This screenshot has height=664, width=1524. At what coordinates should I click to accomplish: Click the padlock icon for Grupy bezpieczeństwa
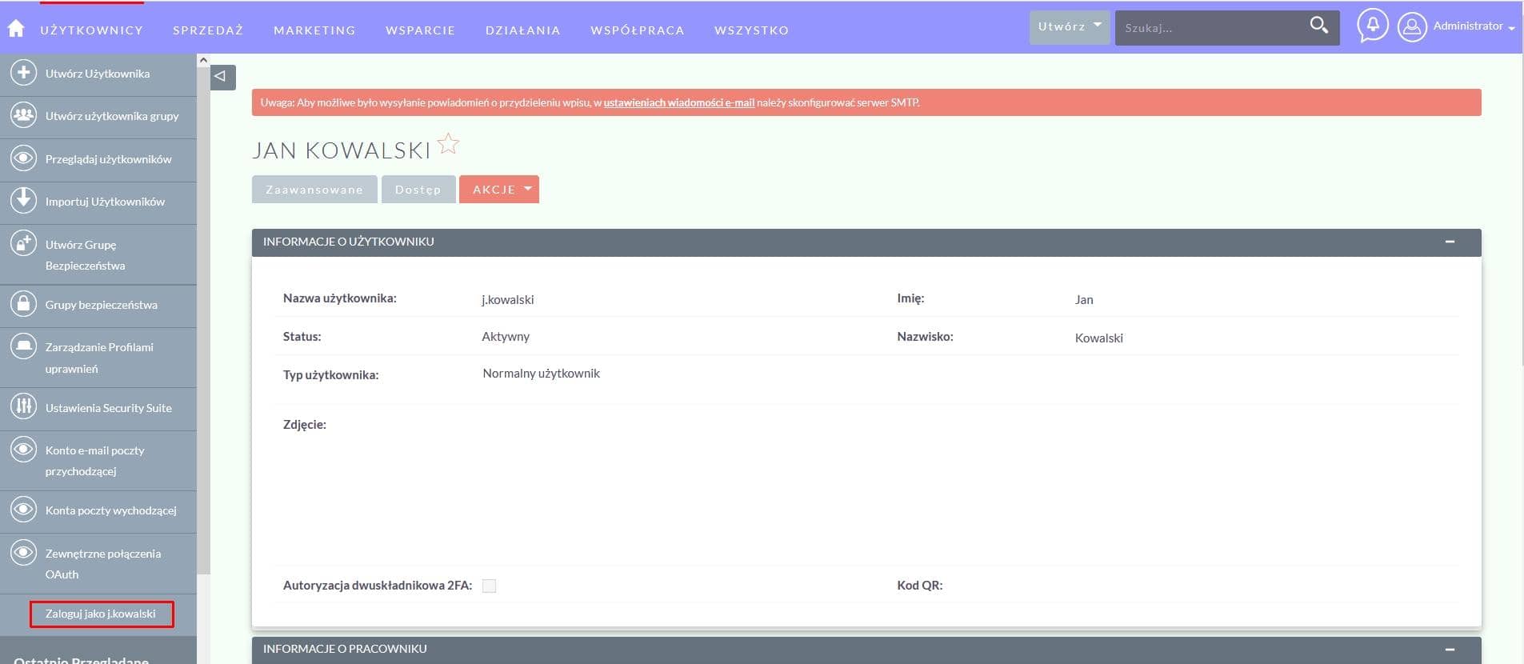tap(24, 304)
